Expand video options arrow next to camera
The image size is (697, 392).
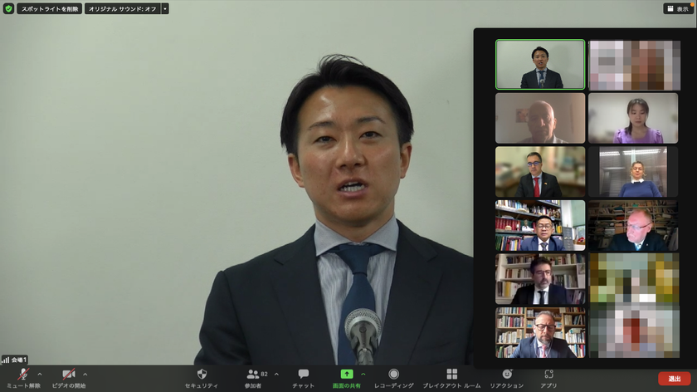85,375
